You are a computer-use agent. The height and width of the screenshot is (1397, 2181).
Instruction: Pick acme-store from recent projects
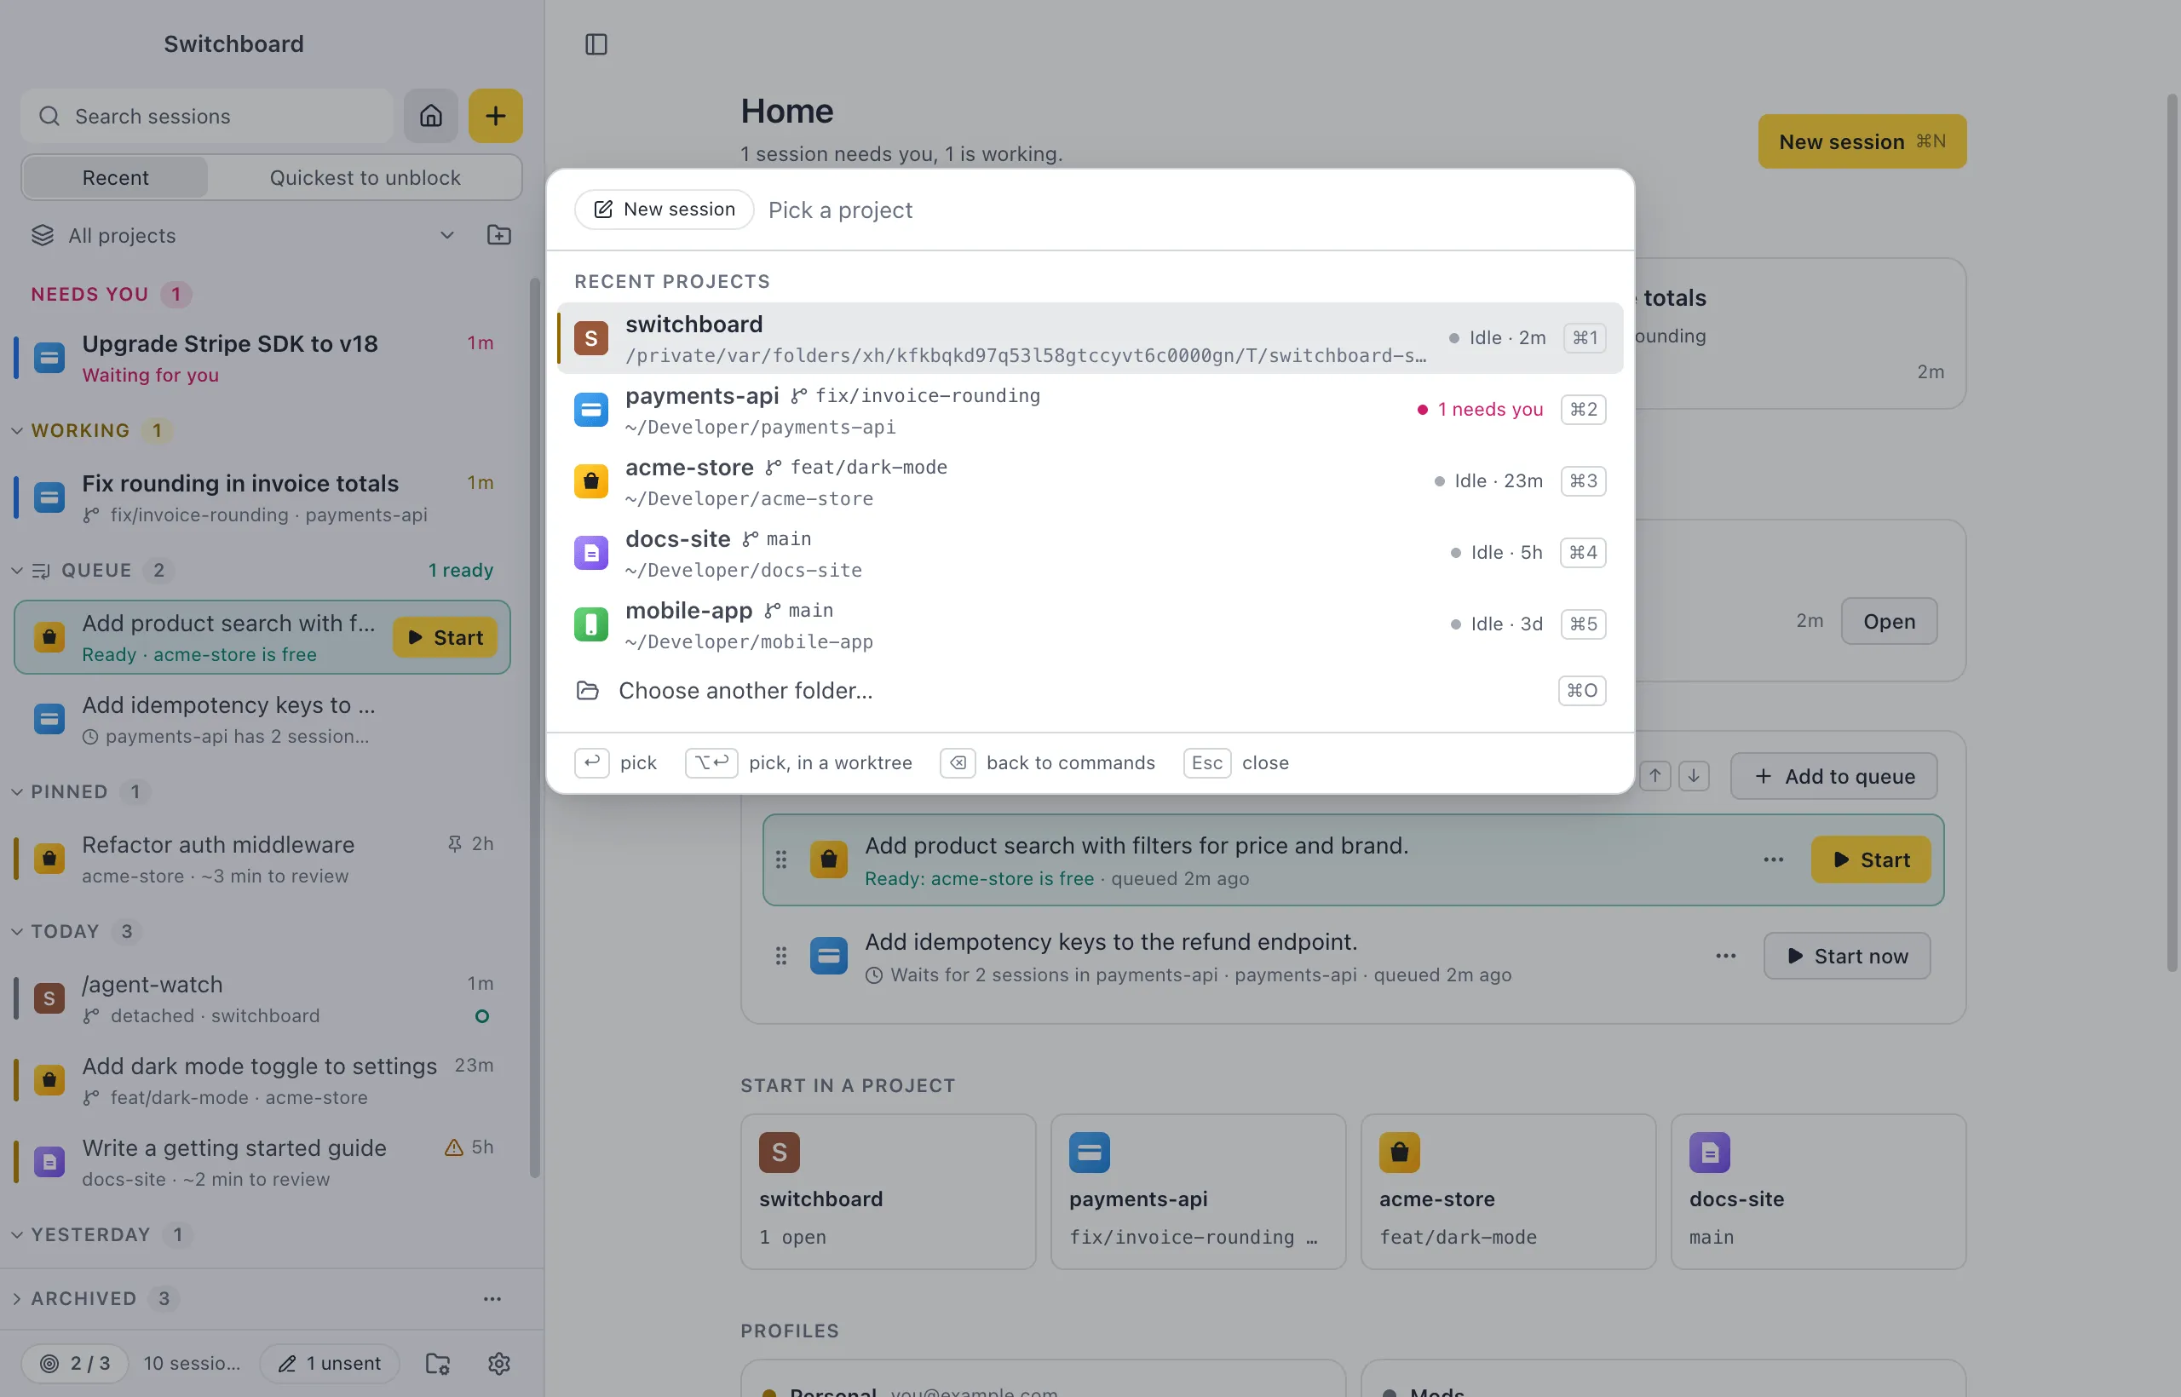pyautogui.click(x=1090, y=480)
